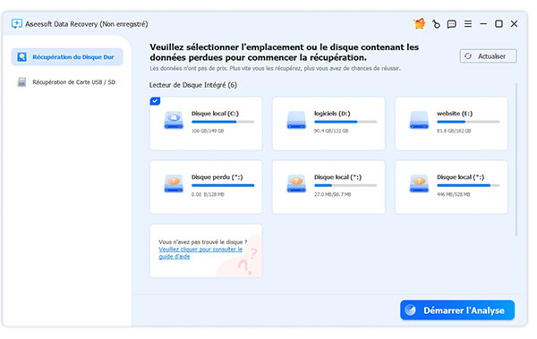Select the logiciels (D:) label
The image size is (537, 339).
[x=332, y=114]
